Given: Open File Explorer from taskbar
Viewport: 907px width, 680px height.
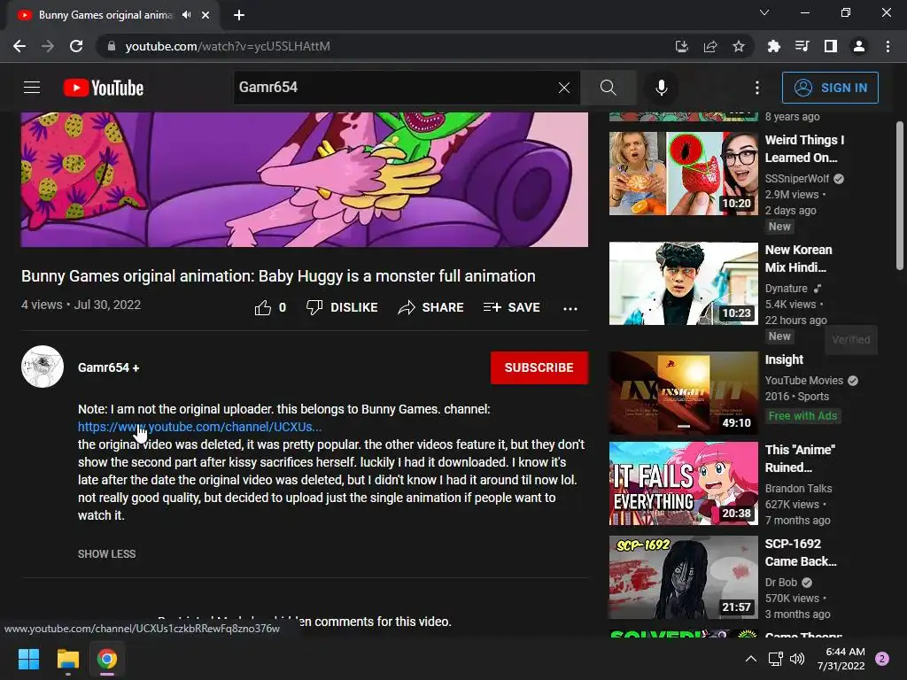Looking at the screenshot, I should tap(67, 659).
